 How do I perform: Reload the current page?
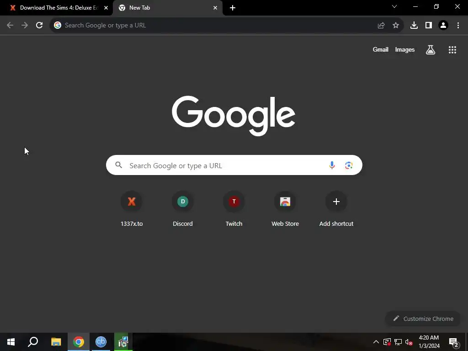tap(39, 26)
